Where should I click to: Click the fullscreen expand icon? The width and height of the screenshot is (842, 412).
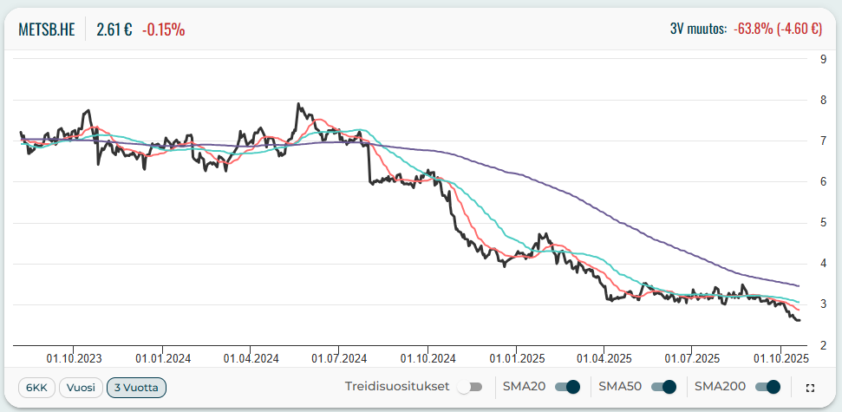tap(810, 388)
